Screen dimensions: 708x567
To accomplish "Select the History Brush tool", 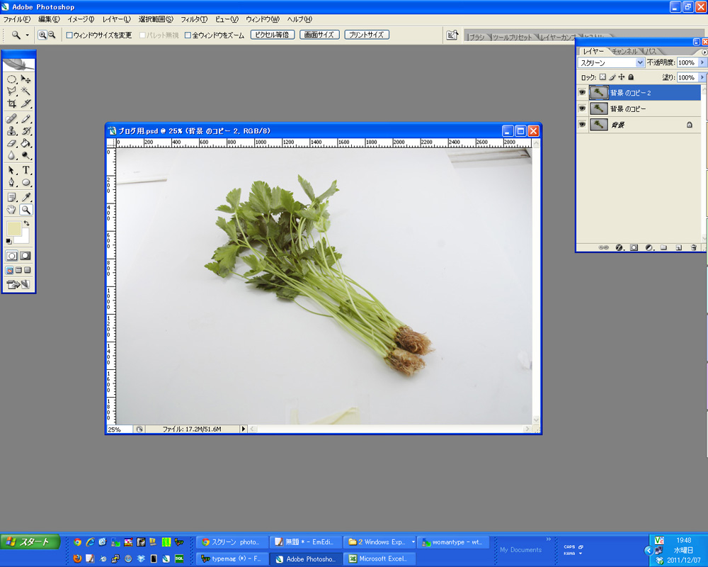I will [25, 131].
